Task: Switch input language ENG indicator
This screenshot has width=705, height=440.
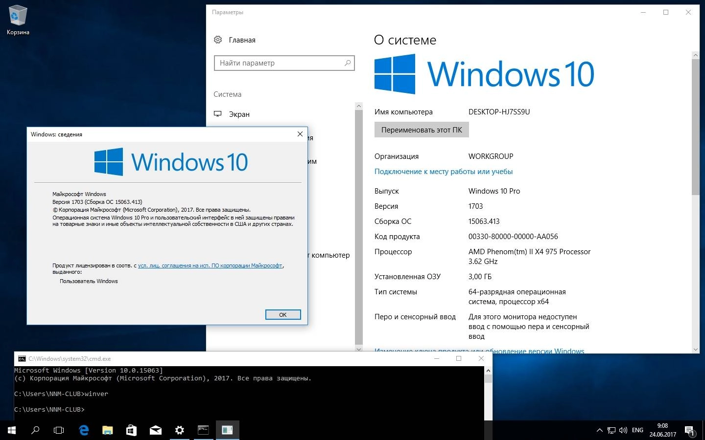Action: pos(637,430)
